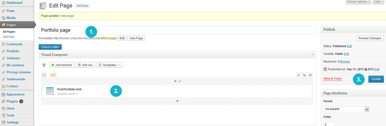Click the Edit Page heading icon
Viewport: 386px width, 126px height.
(43, 5)
